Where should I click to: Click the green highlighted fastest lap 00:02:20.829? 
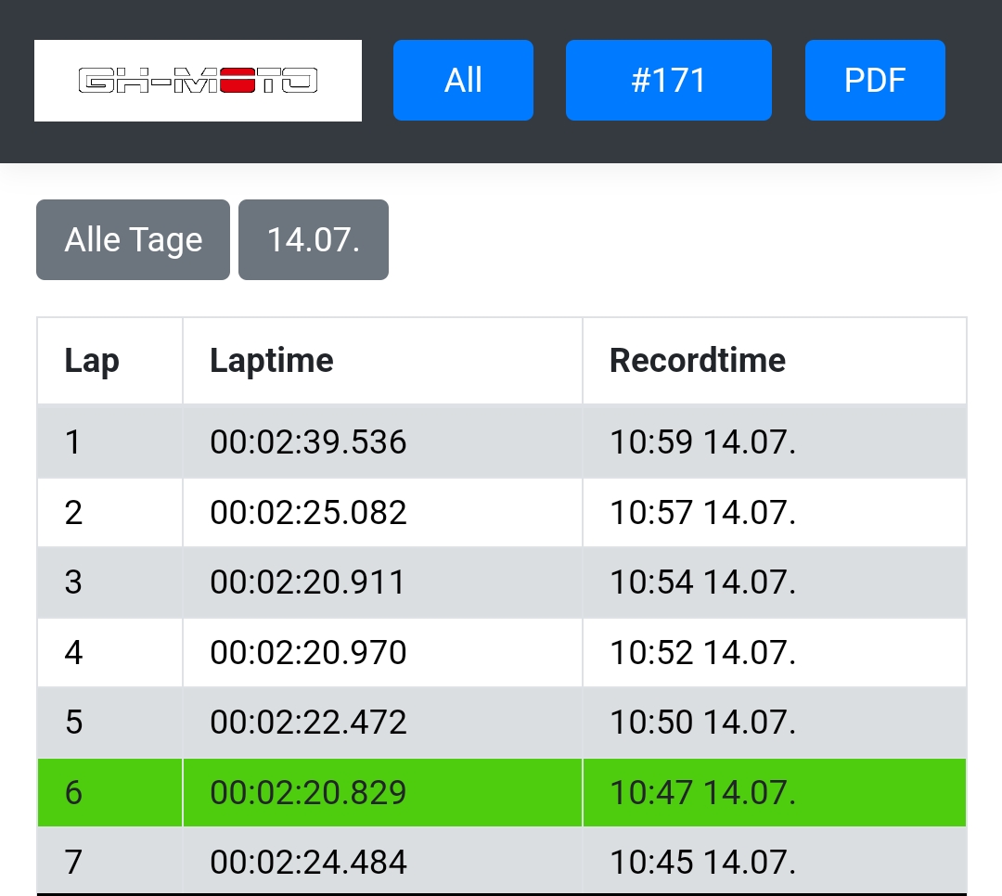coord(308,793)
